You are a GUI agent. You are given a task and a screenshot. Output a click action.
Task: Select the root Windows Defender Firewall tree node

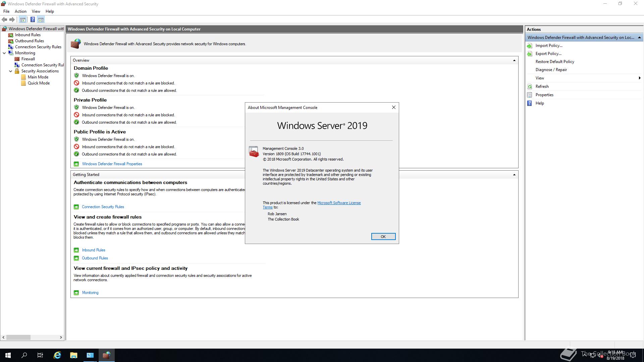coord(36,29)
